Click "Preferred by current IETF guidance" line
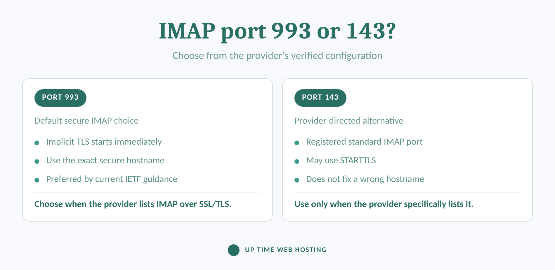 tap(112, 179)
